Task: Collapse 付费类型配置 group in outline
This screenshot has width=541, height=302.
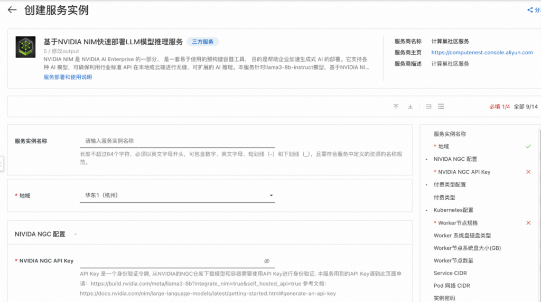Action: [426, 184]
